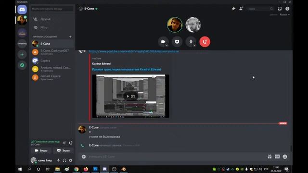The height and width of the screenshot is (173, 308).
Task: Open user avatar server in server list
Action: (22, 20)
